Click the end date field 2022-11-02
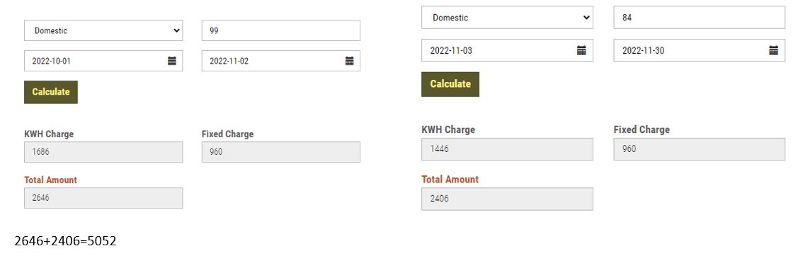This screenshot has height=275, width=798. (281, 61)
